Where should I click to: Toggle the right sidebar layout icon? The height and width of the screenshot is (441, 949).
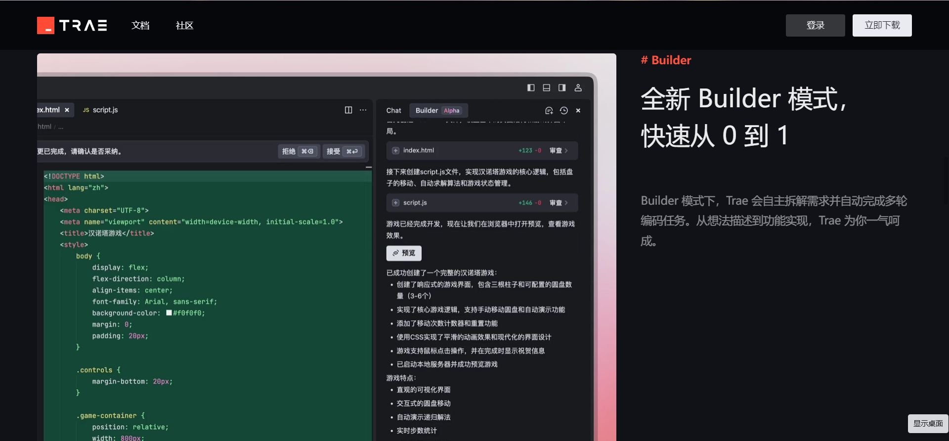[x=562, y=88]
